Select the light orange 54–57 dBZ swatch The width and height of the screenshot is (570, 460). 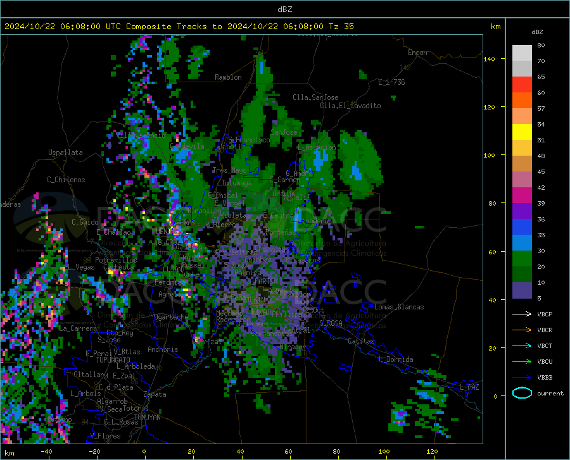(x=522, y=116)
